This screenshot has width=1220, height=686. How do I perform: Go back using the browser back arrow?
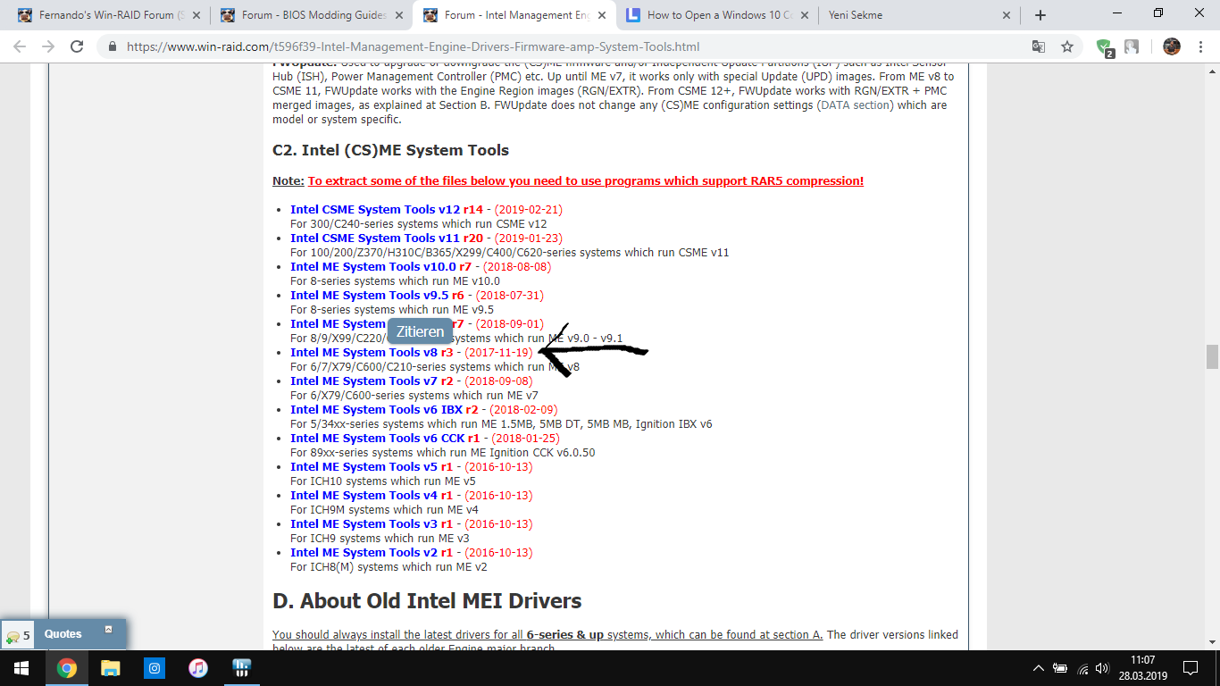point(20,46)
